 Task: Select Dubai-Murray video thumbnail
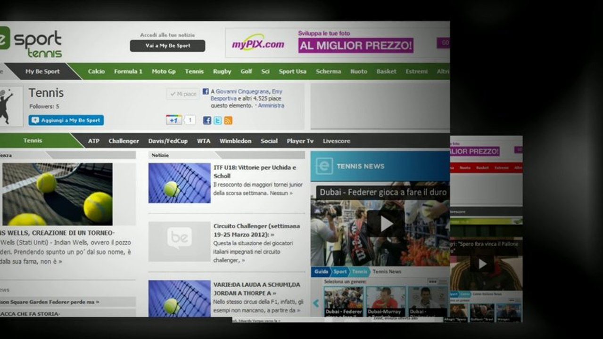[x=386, y=301]
